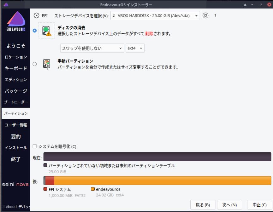Image resolution: width=273 pixels, height=212 pixels.
Task: Click the refresh storage devices icon
Action: pos(205,16)
